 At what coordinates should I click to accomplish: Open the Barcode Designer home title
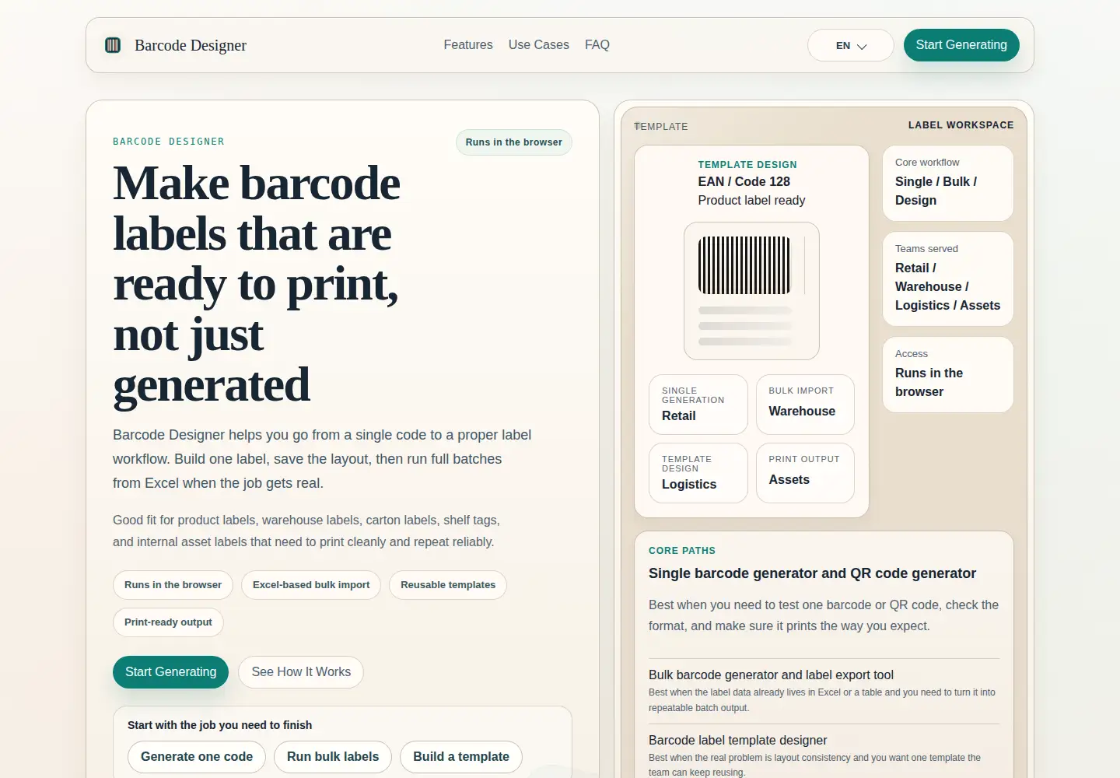[x=191, y=45]
